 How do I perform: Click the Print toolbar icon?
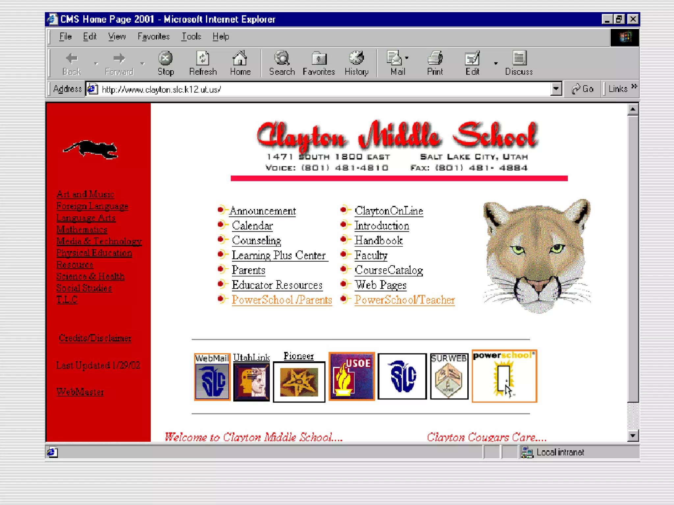(435, 59)
